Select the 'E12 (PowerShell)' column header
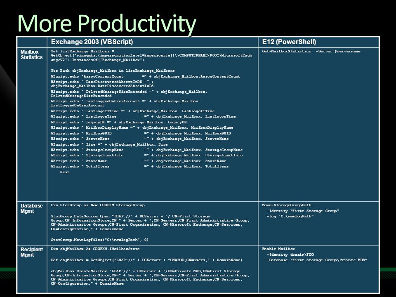The width and height of the screenshot is (396, 297). tap(289, 42)
